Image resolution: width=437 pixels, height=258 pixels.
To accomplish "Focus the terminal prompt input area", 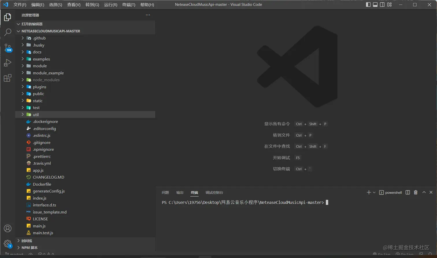I will tap(327, 202).
